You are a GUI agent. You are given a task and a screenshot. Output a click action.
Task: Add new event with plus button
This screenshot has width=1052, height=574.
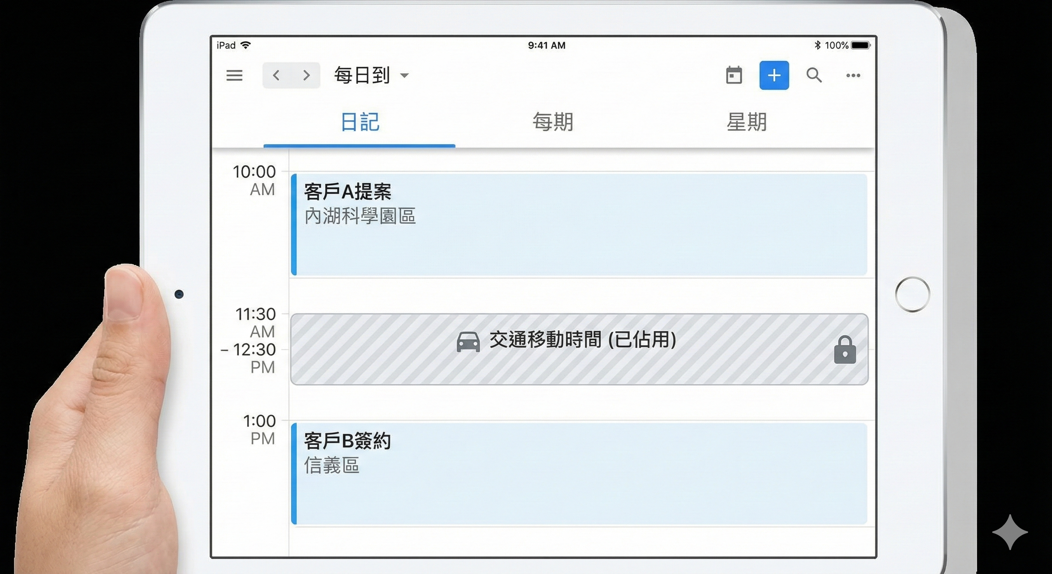click(x=774, y=75)
